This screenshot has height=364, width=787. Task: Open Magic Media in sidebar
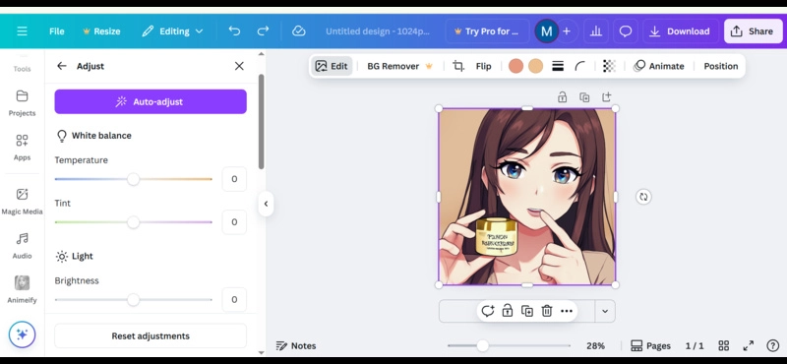point(22,202)
